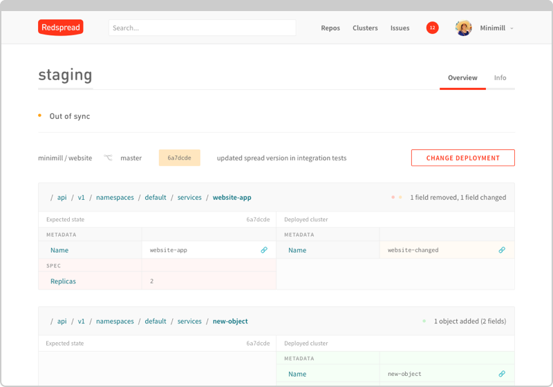The image size is (553, 387).
Task: Expand the Minimill account dropdown arrow
Action: [x=512, y=29]
